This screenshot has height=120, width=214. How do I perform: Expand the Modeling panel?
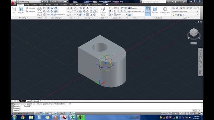point(23,18)
